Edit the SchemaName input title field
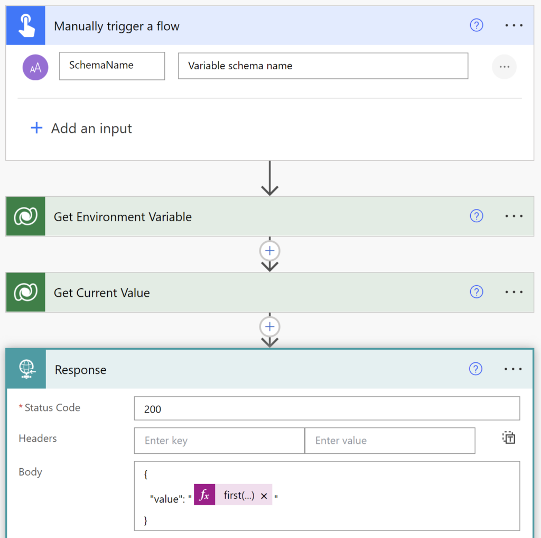The width and height of the screenshot is (541, 538). click(112, 66)
